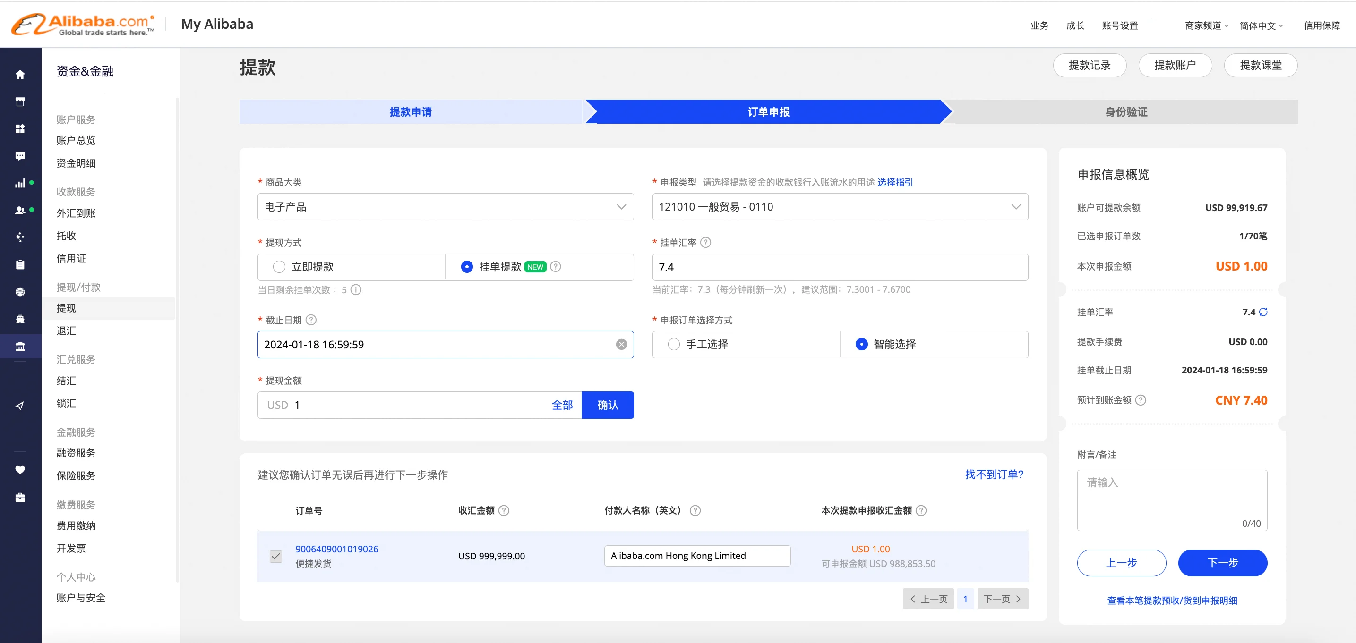Expand the 商品大类 dropdown
The height and width of the screenshot is (643, 1356).
tap(445, 207)
